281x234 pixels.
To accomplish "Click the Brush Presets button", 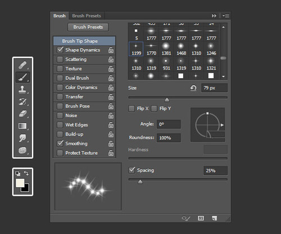I will [88, 27].
